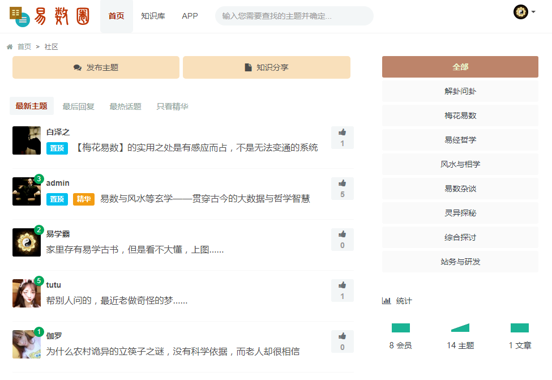
Task: Click the thumbs-up icon on 伽罗's post
Action: [x=342, y=336]
